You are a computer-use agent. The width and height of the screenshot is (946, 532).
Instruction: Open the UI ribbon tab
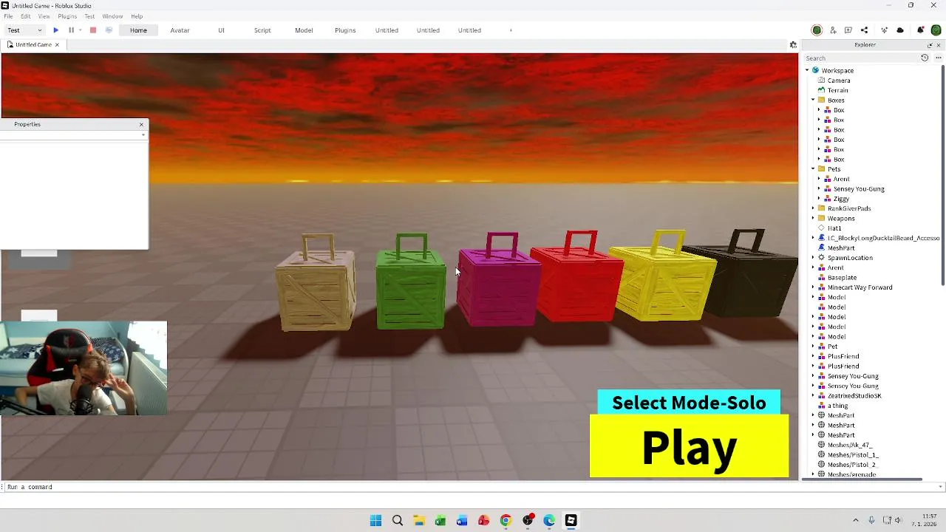[x=221, y=30]
